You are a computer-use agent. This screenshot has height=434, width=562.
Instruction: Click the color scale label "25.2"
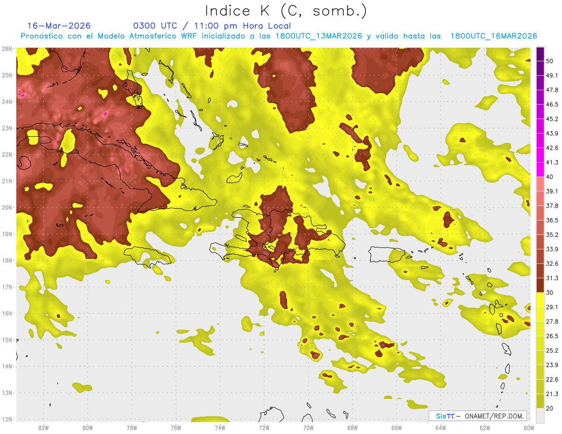pos(552,350)
